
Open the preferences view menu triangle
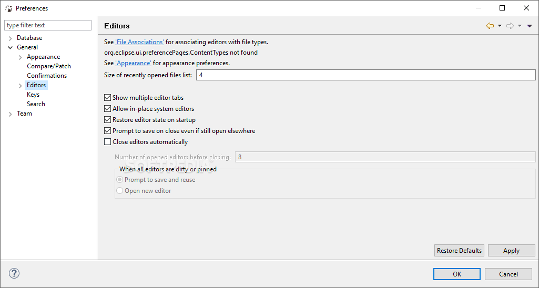click(x=530, y=26)
